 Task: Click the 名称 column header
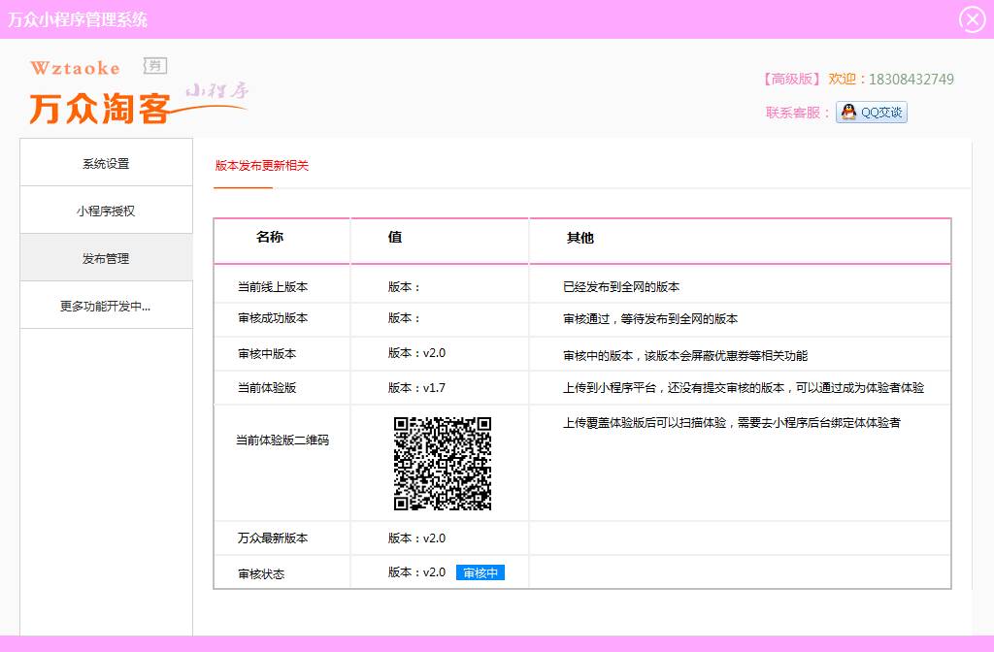[270, 237]
